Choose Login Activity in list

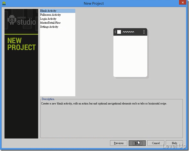click(58, 19)
